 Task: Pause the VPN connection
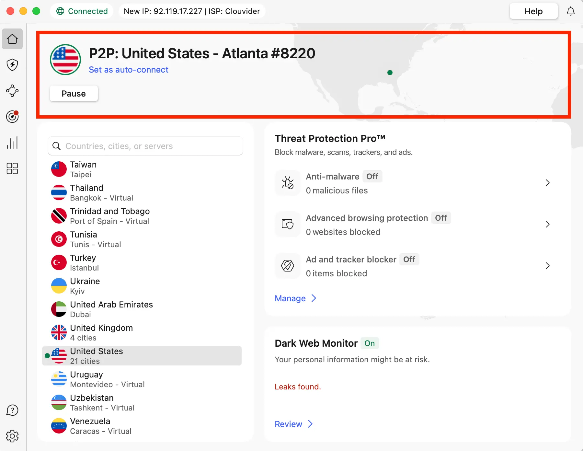point(74,93)
